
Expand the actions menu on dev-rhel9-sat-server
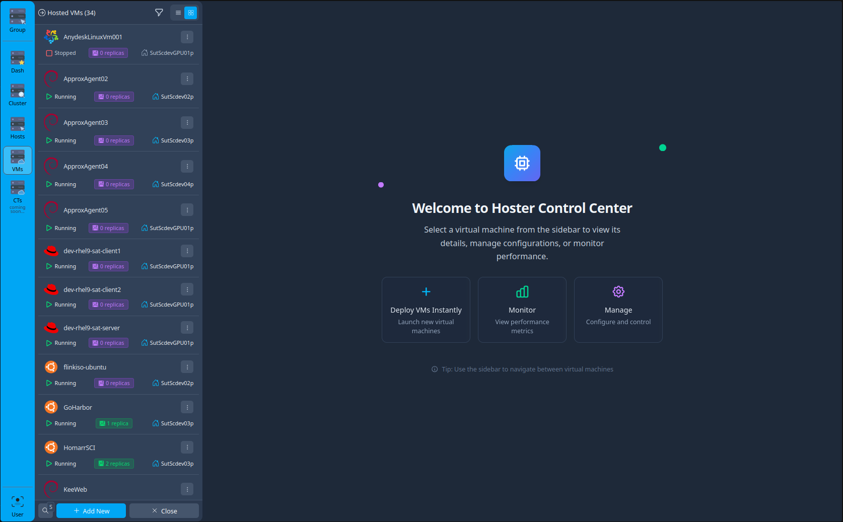click(x=187, y=327)
